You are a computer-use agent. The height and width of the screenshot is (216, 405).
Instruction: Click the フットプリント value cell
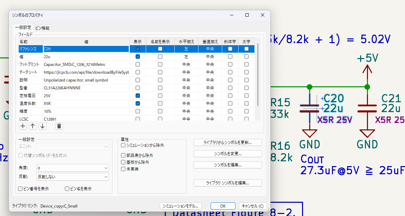(x=86, y=65)
